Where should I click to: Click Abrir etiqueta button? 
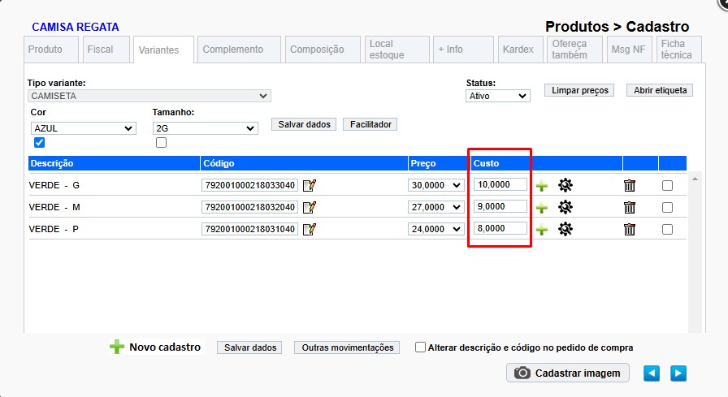pyautogui.click(x=660, y=90)
